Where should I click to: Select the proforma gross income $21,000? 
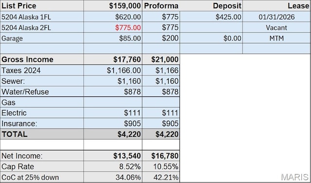[x=161, y=59]
